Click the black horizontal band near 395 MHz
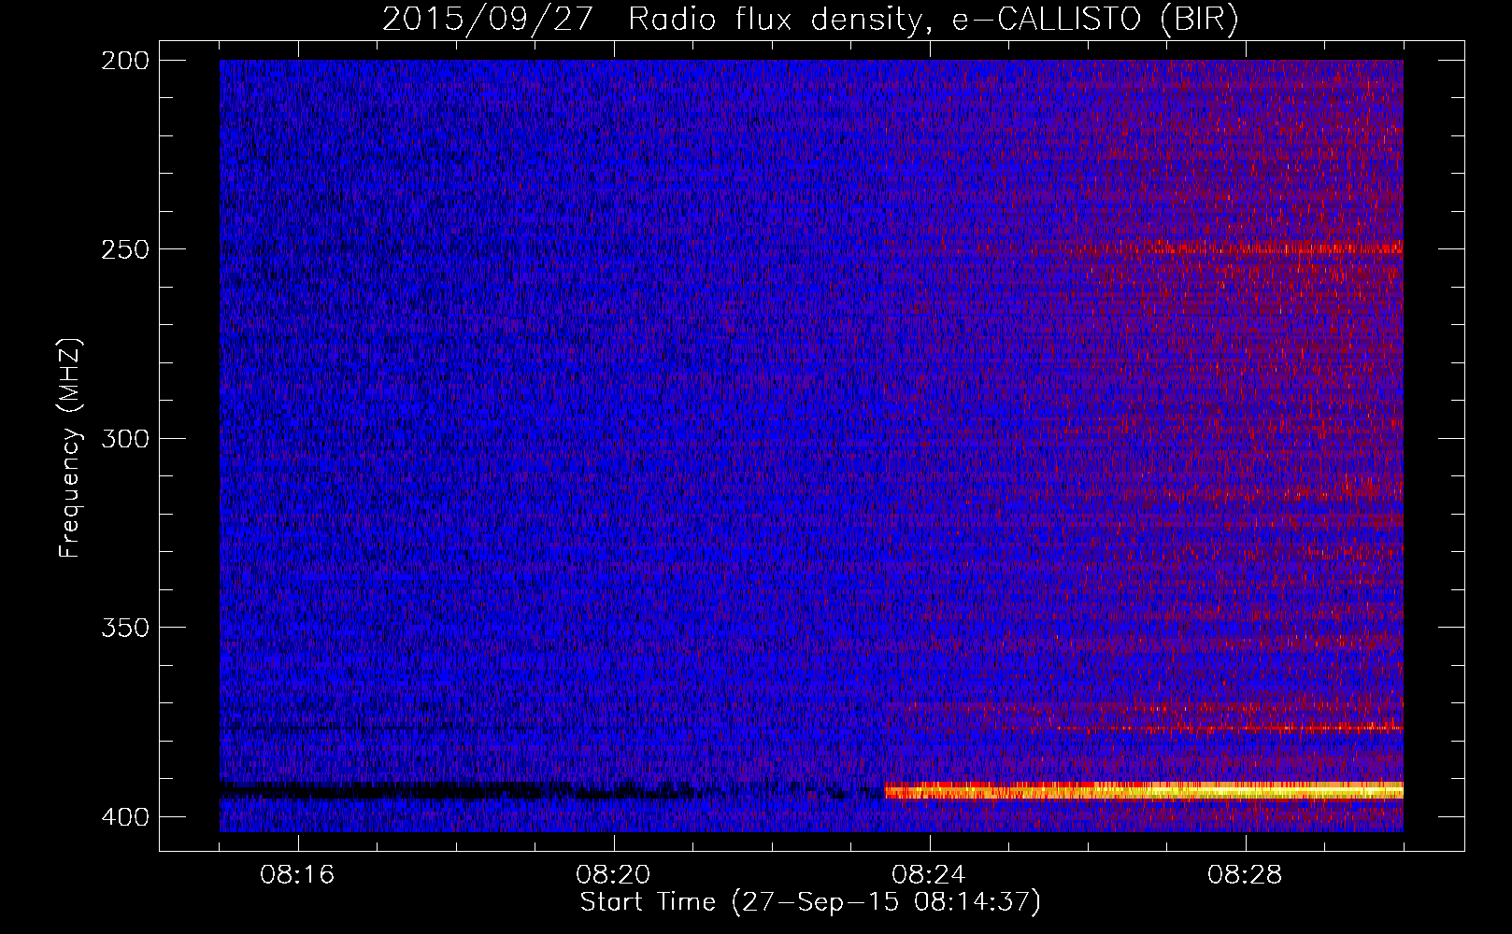This screenshot has height=934, width=1512. pos(551,792)
